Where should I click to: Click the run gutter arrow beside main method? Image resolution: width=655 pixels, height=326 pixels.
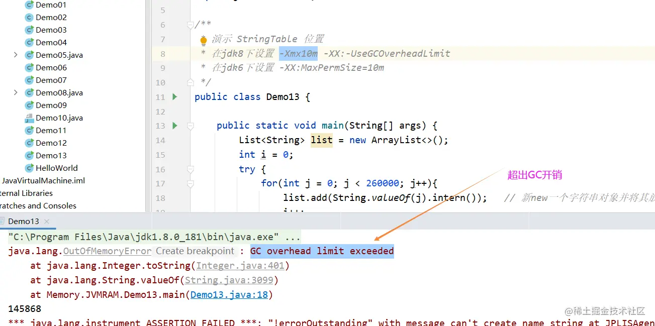[x=175, y=126]
